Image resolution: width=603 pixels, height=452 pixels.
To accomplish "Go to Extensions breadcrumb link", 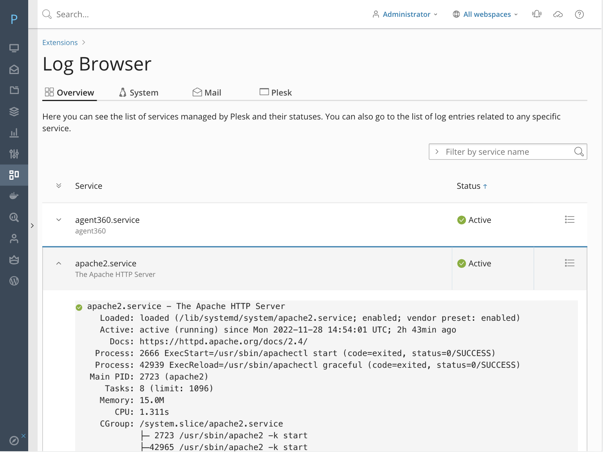I will tap(60, 42).
